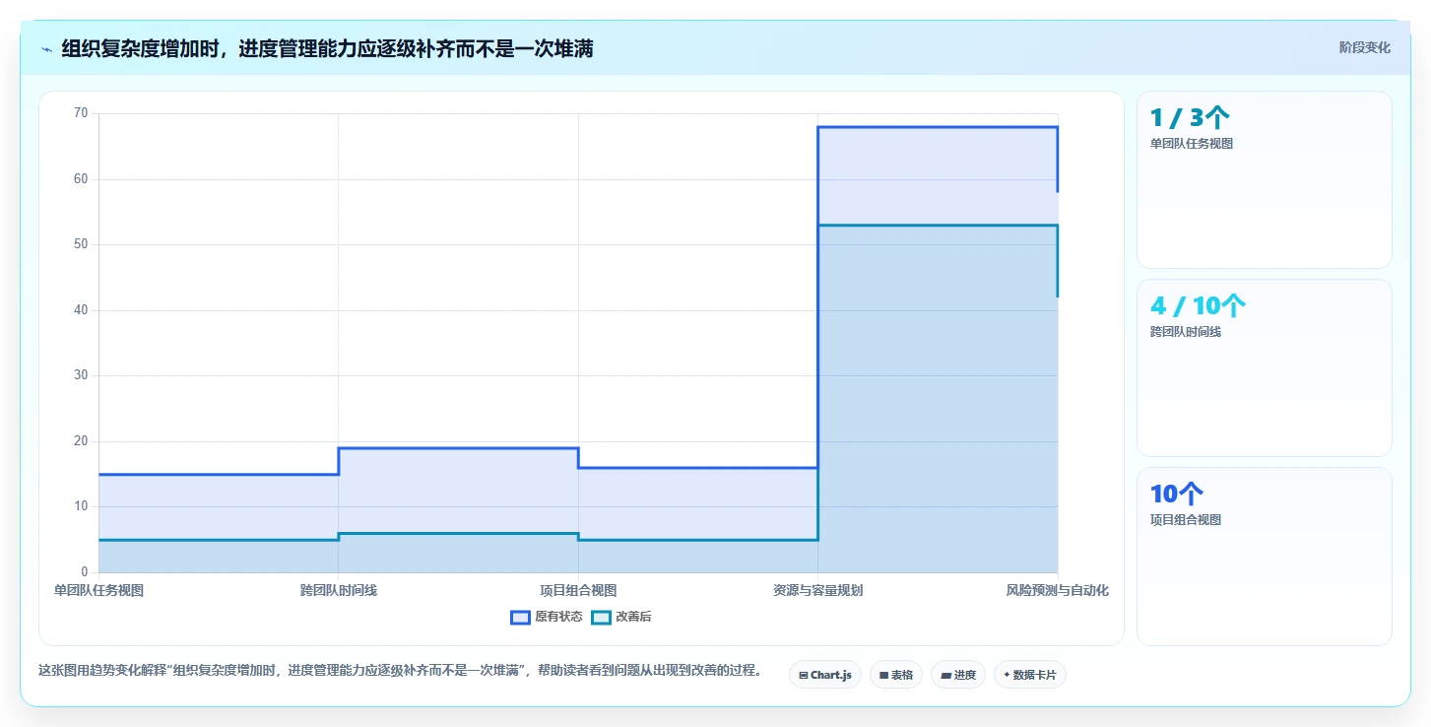Click the y-axis value 20
The width and height of the screenshot is (1431, 727).
point(81,441)
